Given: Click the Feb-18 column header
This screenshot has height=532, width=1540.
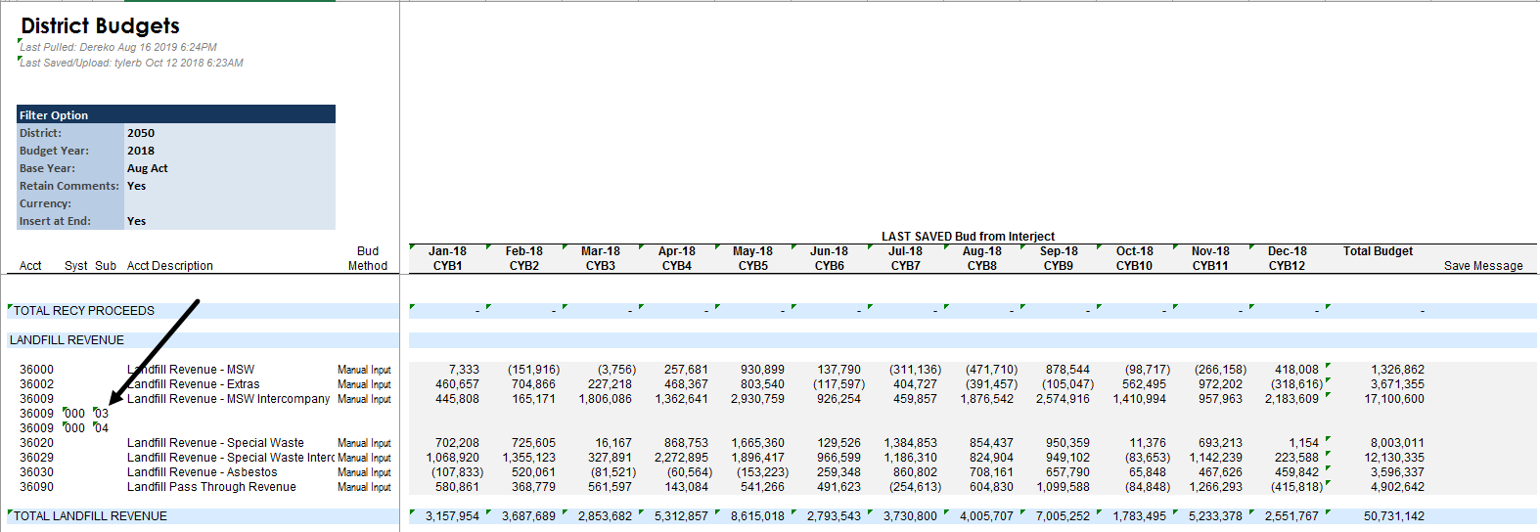Looking at the screenshot, I should [524, 251].
